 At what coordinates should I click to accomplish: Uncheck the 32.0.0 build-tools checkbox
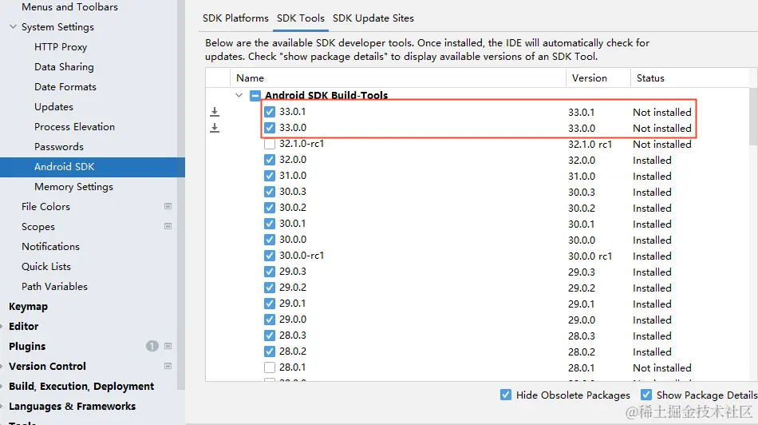tap(270, 160)
